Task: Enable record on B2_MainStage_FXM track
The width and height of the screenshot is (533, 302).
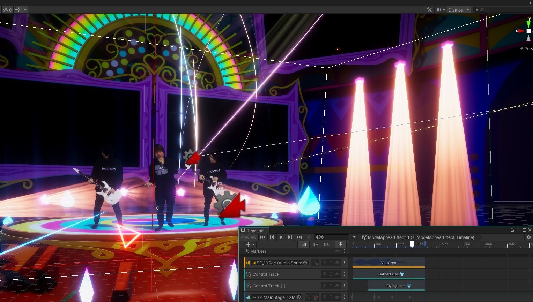Action: [315, 297]
